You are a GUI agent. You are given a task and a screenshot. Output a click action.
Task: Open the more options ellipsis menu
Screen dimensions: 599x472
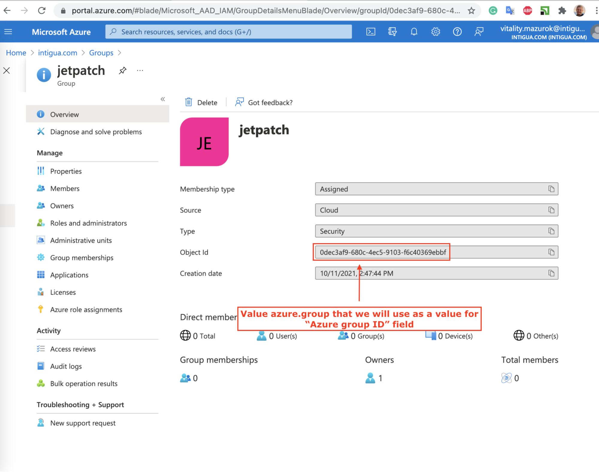(140, 71)
